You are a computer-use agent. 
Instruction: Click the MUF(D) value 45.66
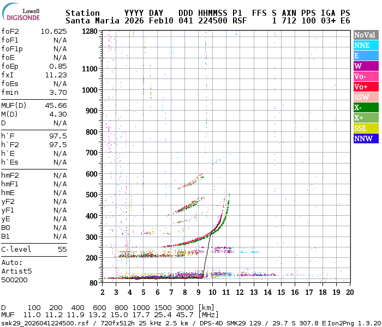(x=56, y=105)
